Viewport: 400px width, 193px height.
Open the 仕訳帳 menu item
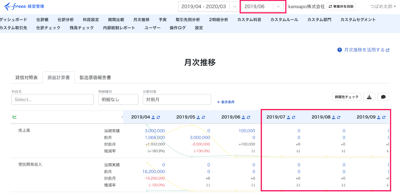(42, 19)
